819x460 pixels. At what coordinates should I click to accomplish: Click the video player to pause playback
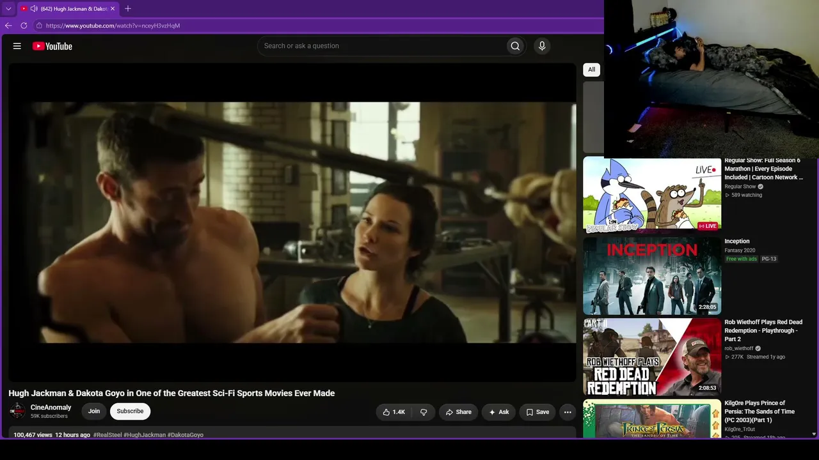[292, 222]
